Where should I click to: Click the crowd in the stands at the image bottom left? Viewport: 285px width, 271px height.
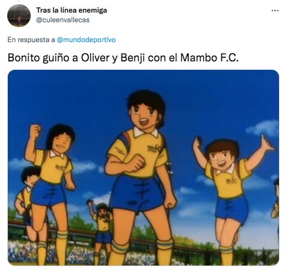pos(22,251)
